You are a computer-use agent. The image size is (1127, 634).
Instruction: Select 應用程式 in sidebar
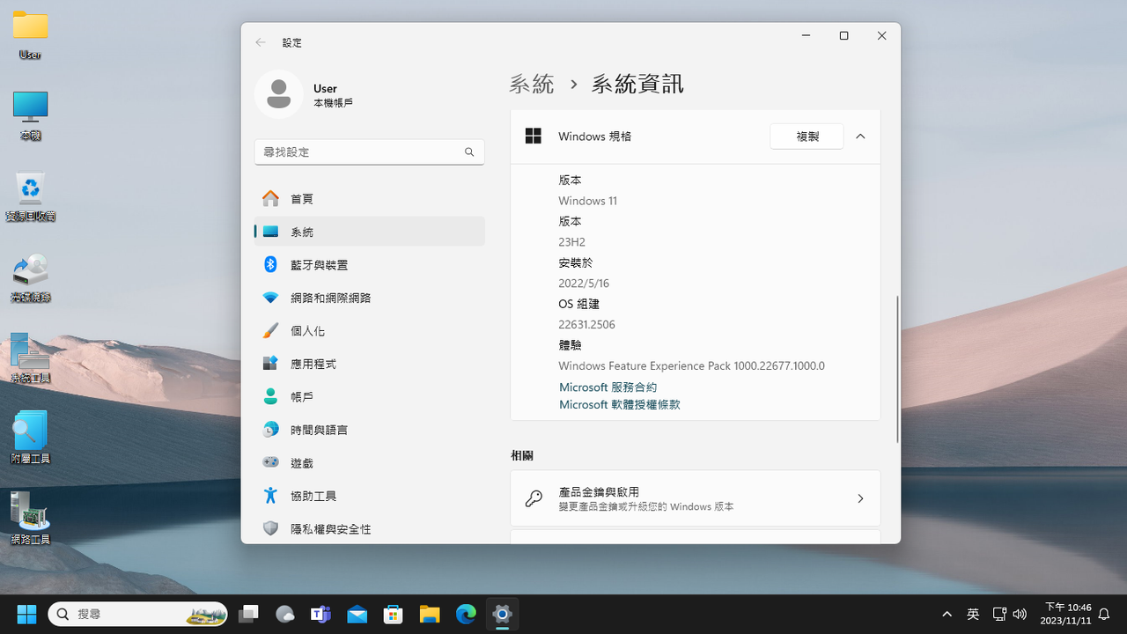370,364
